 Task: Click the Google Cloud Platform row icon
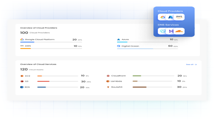click(22, 40)
